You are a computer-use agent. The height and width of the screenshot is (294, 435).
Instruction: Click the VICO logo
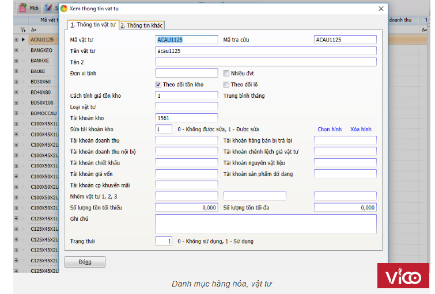coord(403,276)
